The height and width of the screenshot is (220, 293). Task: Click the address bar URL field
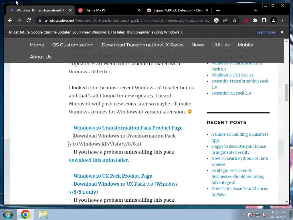coord(127,20)
